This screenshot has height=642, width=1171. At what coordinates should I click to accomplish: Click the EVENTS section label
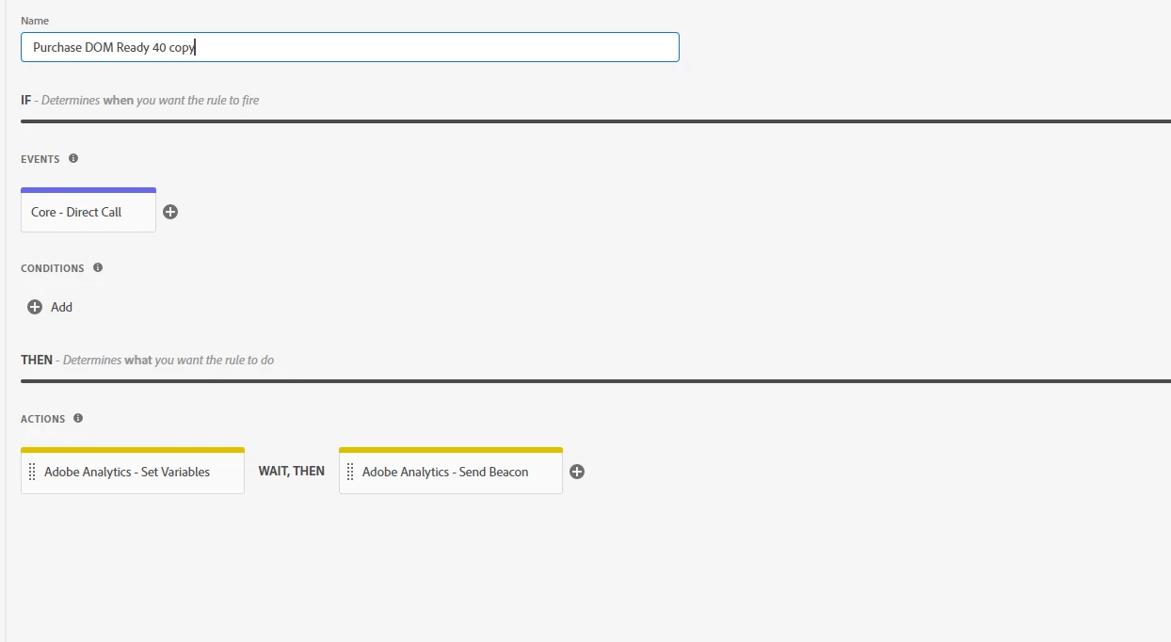pos(40,159)
